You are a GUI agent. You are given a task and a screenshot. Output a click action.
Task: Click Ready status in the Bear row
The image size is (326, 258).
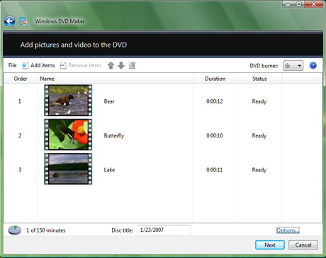[259, 101]
